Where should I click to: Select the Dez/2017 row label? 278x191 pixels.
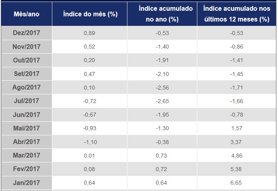27,33
